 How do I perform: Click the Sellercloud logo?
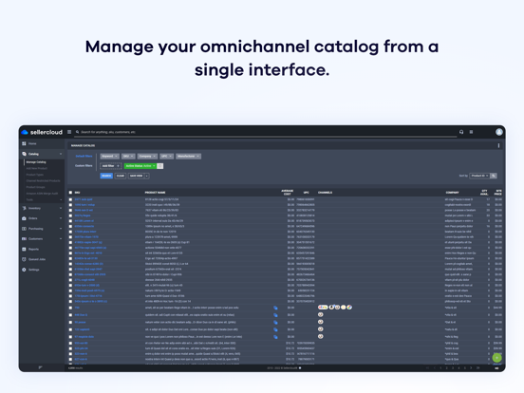click(x=42, y=132)
